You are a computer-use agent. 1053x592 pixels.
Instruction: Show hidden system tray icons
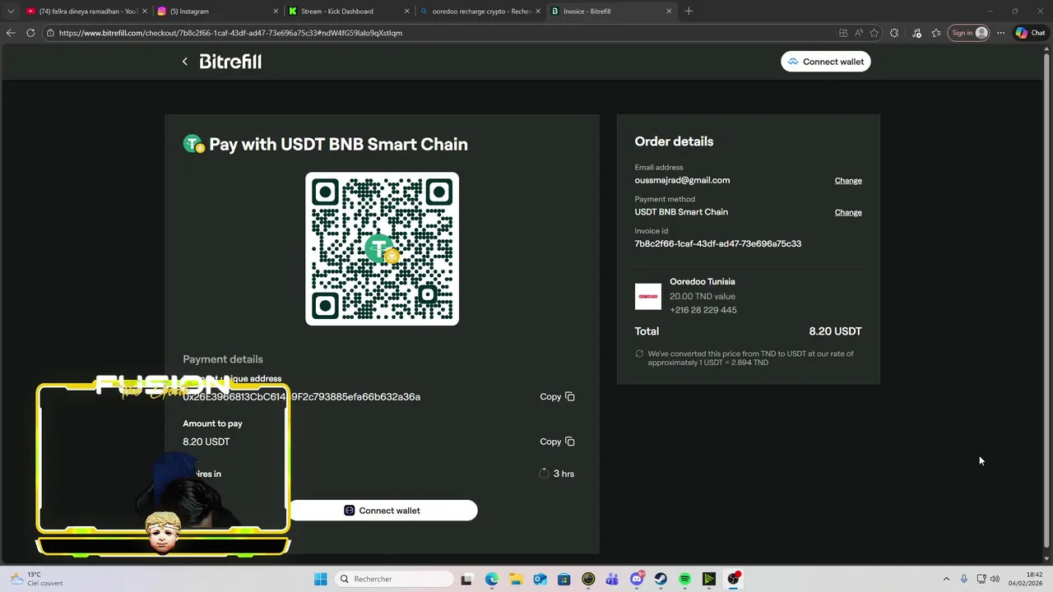[x=946, y=579]
